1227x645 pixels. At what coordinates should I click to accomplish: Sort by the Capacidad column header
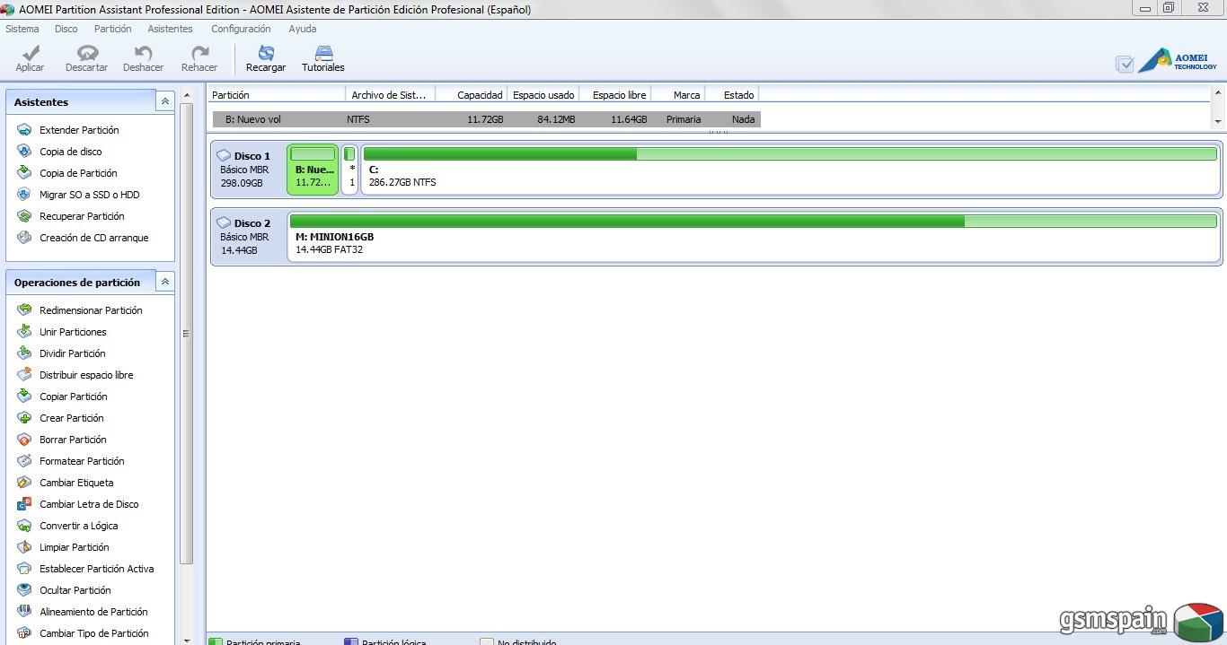(x=472, y=94)
